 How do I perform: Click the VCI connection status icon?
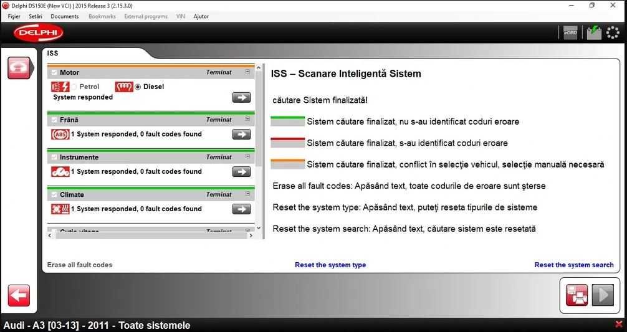(x=594, y=33)
